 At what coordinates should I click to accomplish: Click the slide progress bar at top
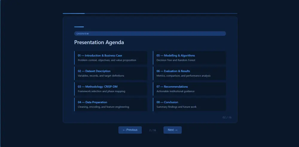tap(150, 13)
